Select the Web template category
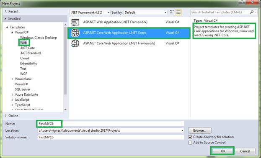The image size is (261, 158). [x=23, y=43]
